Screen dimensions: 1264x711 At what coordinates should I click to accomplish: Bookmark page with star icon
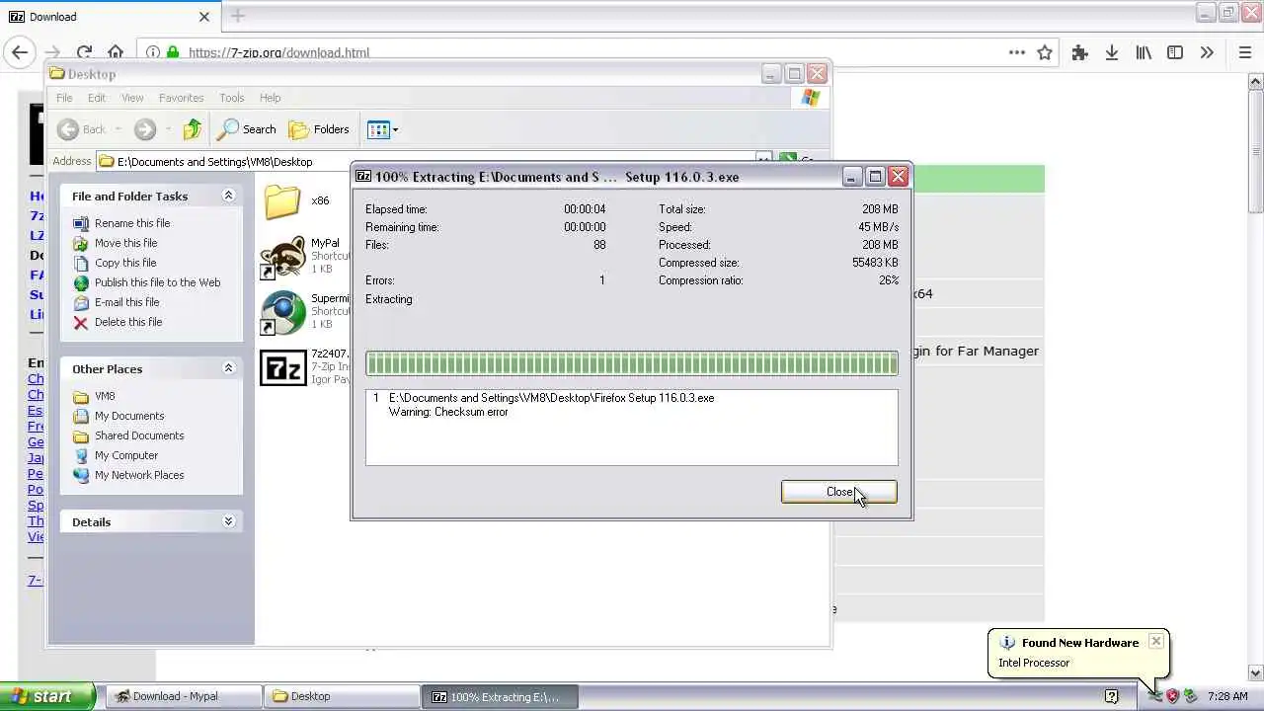pyautogui.click(x=1045, y=52)
